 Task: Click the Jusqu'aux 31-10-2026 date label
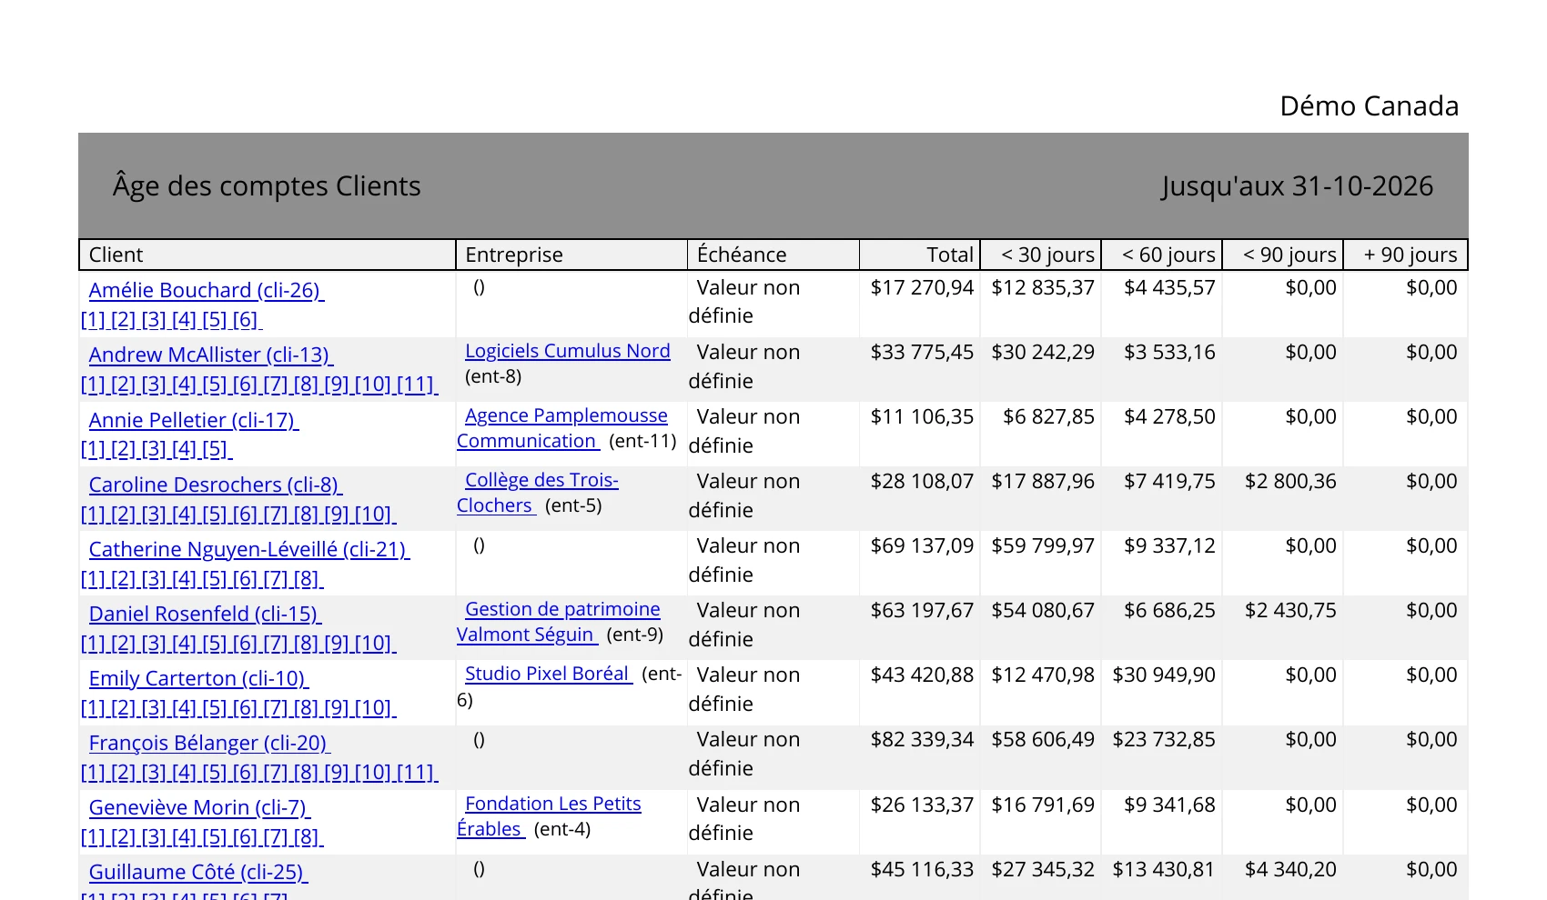pos(1297,186)
